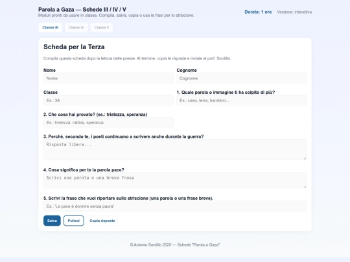The height and width of the screenshot is (262, 350).
Task: Click the question 1 parola o immagine field
Action: click(241, 100)
